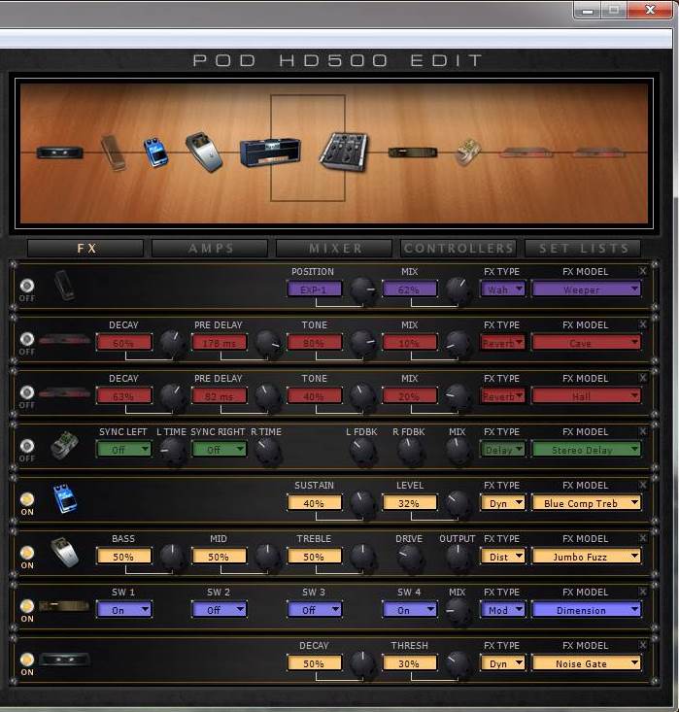Select the first red reverb unit in chain

(526, 153)
